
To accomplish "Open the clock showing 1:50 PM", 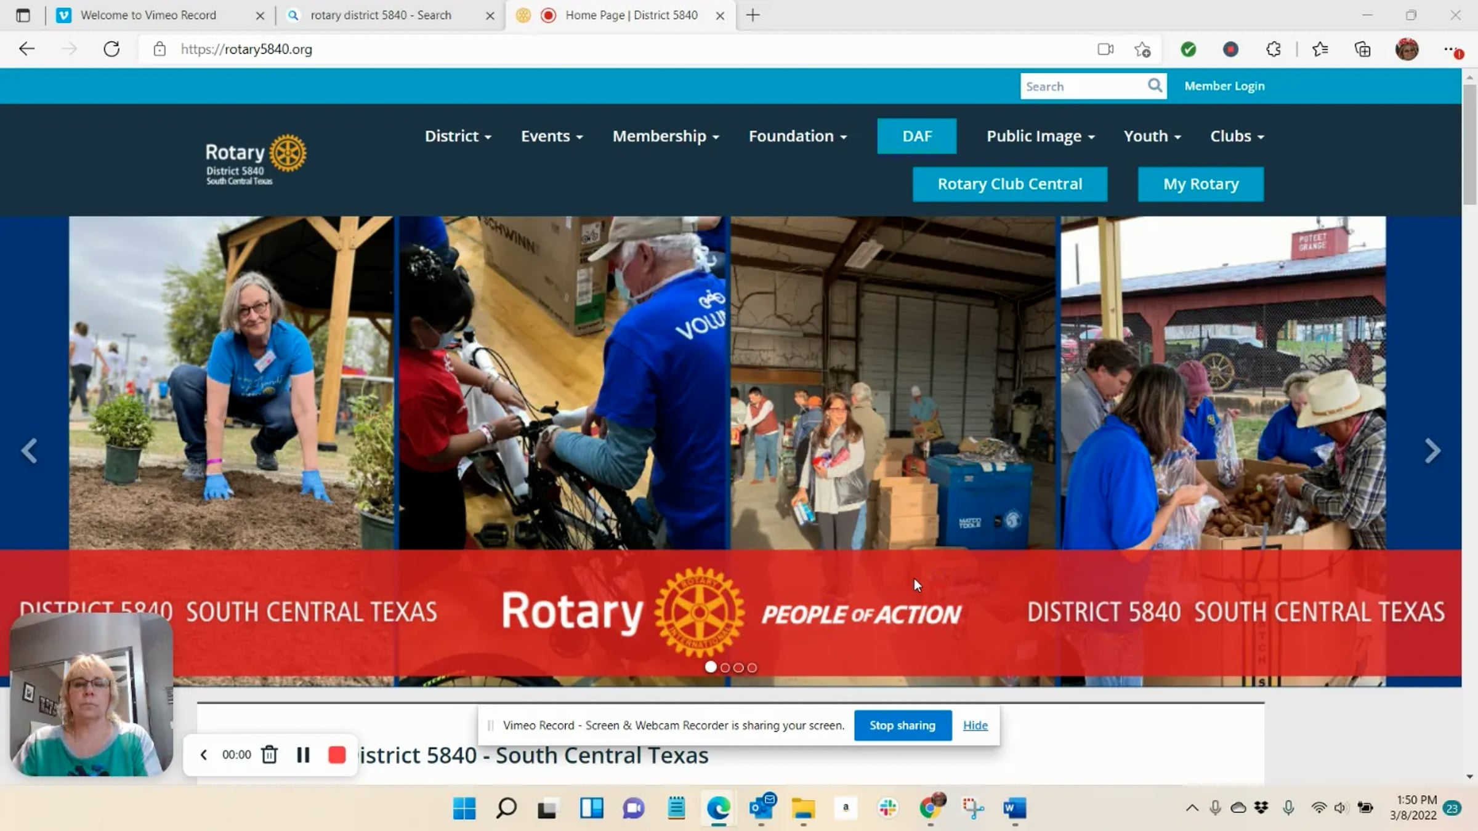I will (1413, 808).
